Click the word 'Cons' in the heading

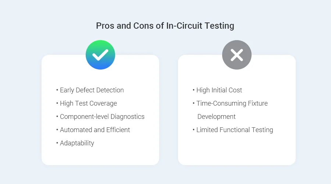[139, 26]
